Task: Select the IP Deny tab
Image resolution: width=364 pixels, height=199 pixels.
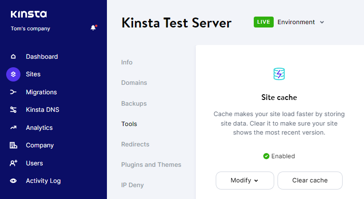Action: 132,185
